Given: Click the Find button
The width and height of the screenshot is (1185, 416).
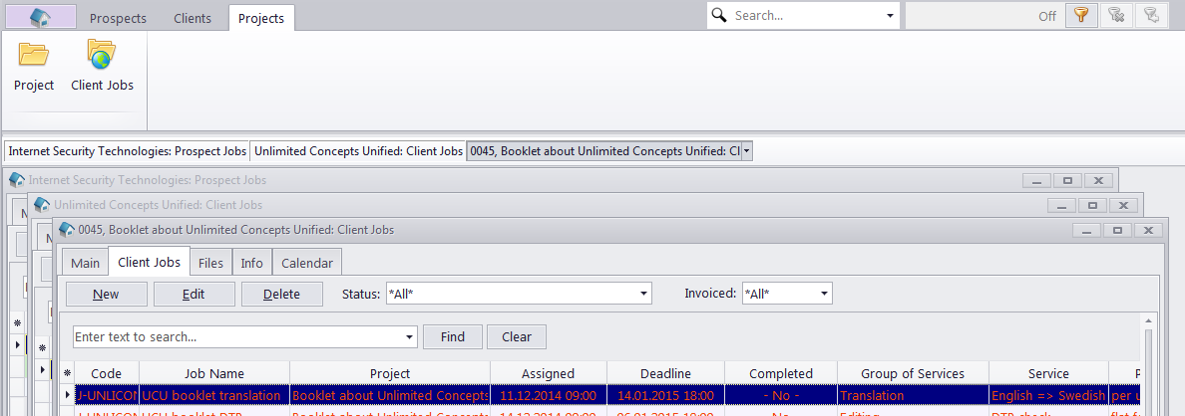Looking at the screenshot, I should coord(452,336).
